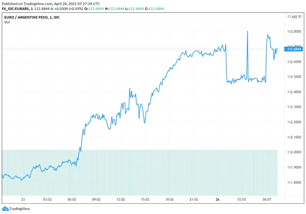
Task: Click the 112.8000 price axis label
Action: tap(294, 31)
